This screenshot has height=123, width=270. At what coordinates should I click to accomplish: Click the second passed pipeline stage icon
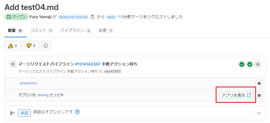click(x=250, y=64)
